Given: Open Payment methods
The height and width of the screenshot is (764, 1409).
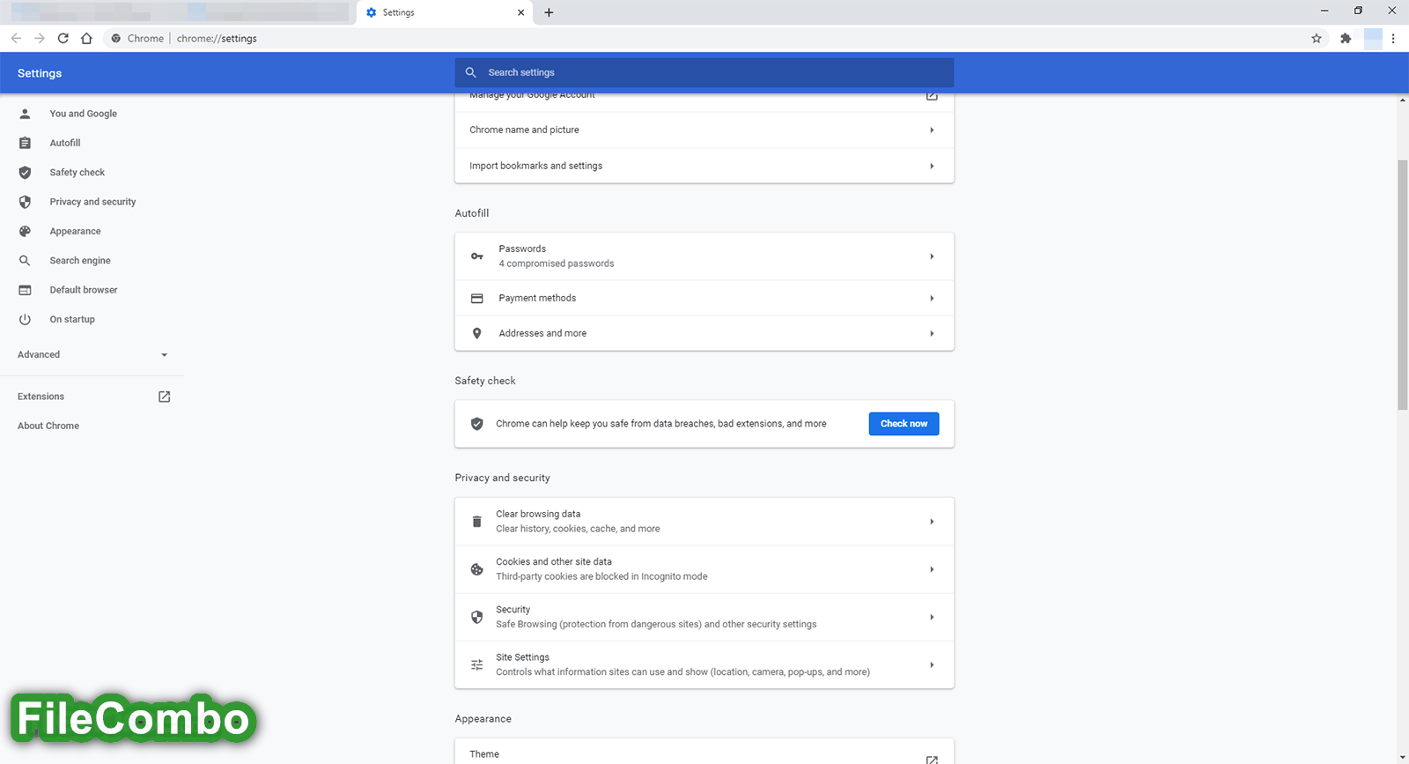Looking at the screenshot, I should 704,298.
